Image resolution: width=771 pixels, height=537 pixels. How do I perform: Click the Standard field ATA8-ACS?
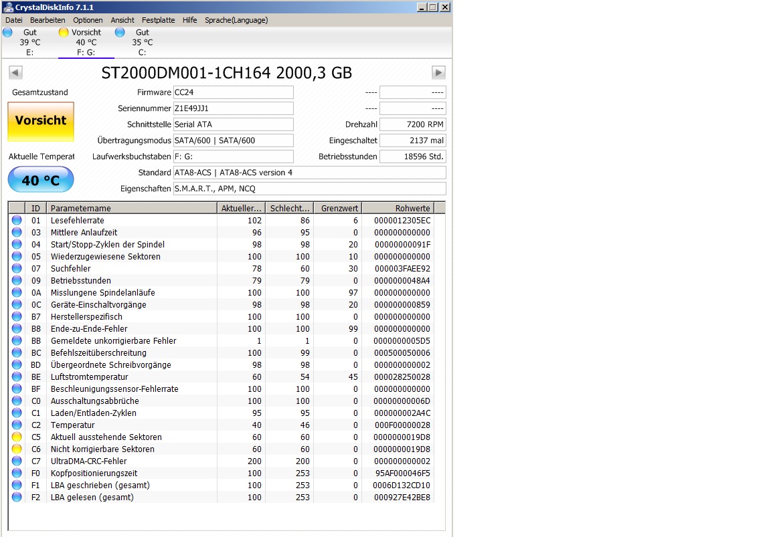tap(310, 173)
